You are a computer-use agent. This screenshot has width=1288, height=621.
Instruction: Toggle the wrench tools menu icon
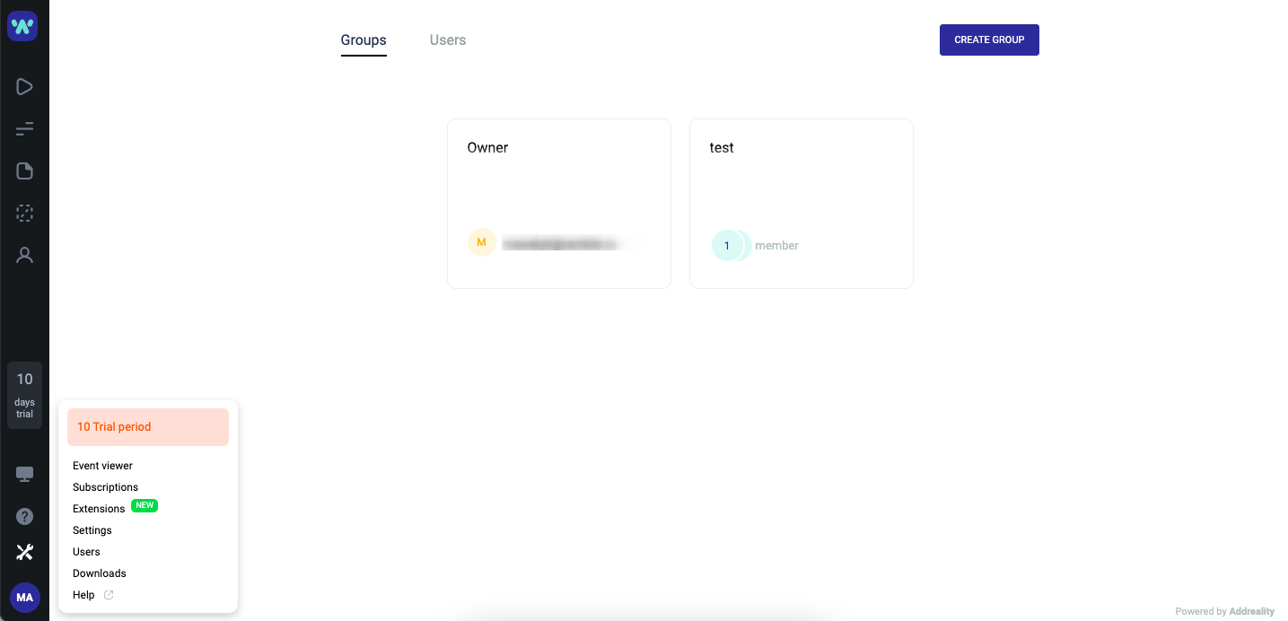[24, 552]
